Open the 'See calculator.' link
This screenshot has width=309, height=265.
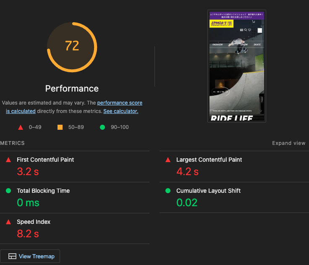click(x=121, y=111)
